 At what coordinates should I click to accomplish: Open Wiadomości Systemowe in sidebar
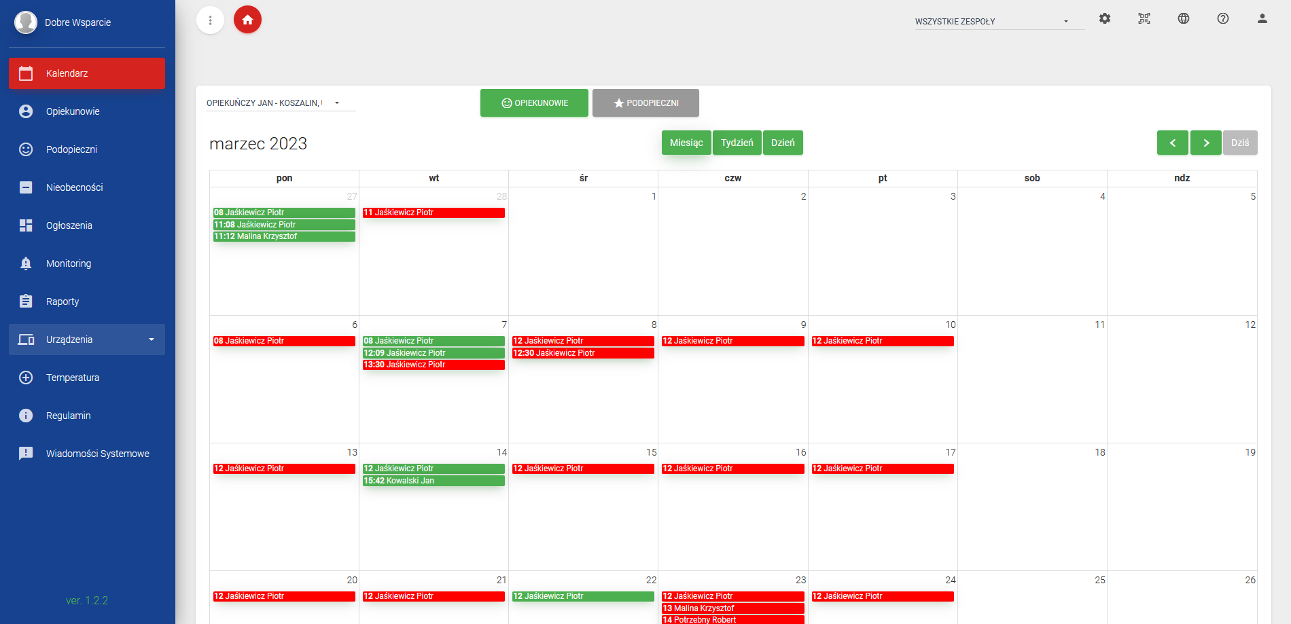tap(87, 454)
